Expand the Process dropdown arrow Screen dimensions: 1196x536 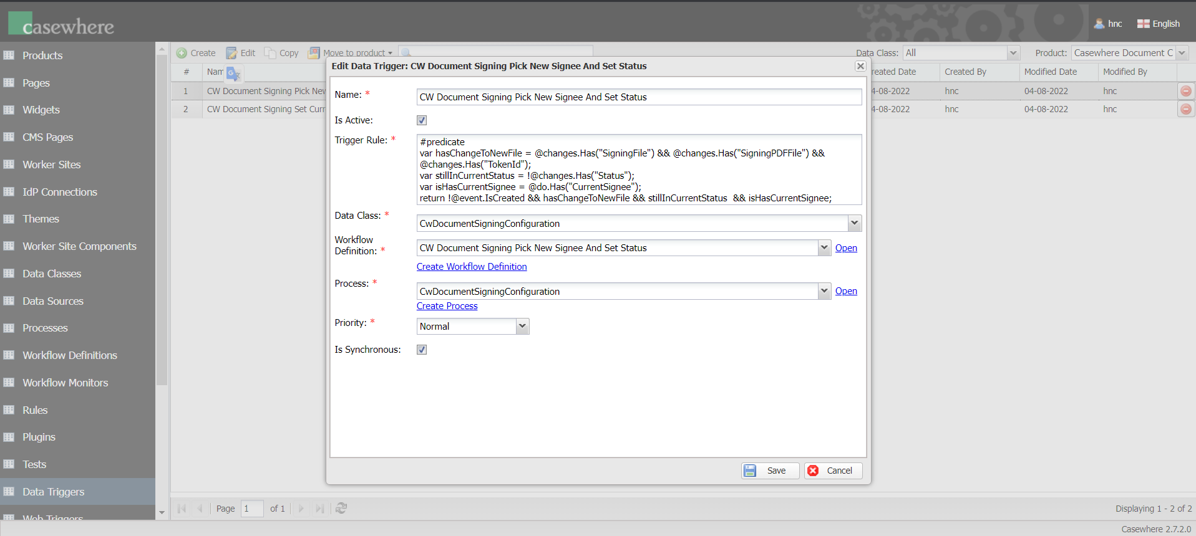click(x=824, y=291)
